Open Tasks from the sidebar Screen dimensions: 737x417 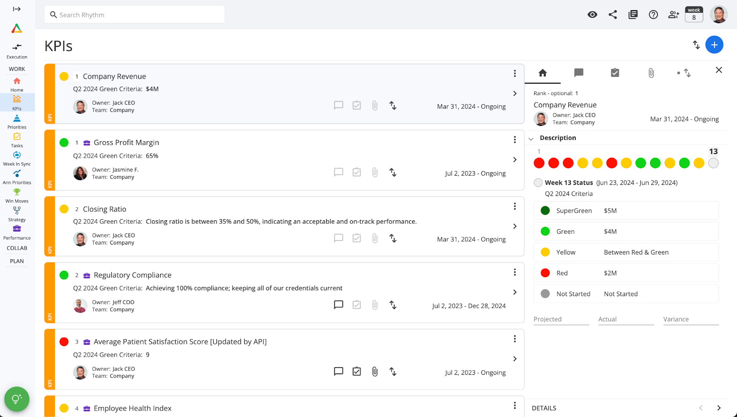(17, 140)
